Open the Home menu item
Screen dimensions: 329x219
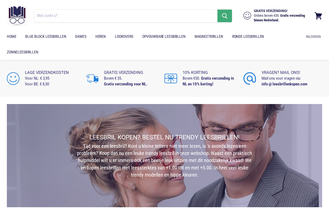tap(12, 36)
